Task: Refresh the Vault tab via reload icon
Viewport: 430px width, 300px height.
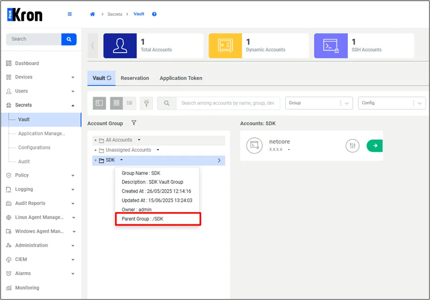Action: [x=109, y=78]
